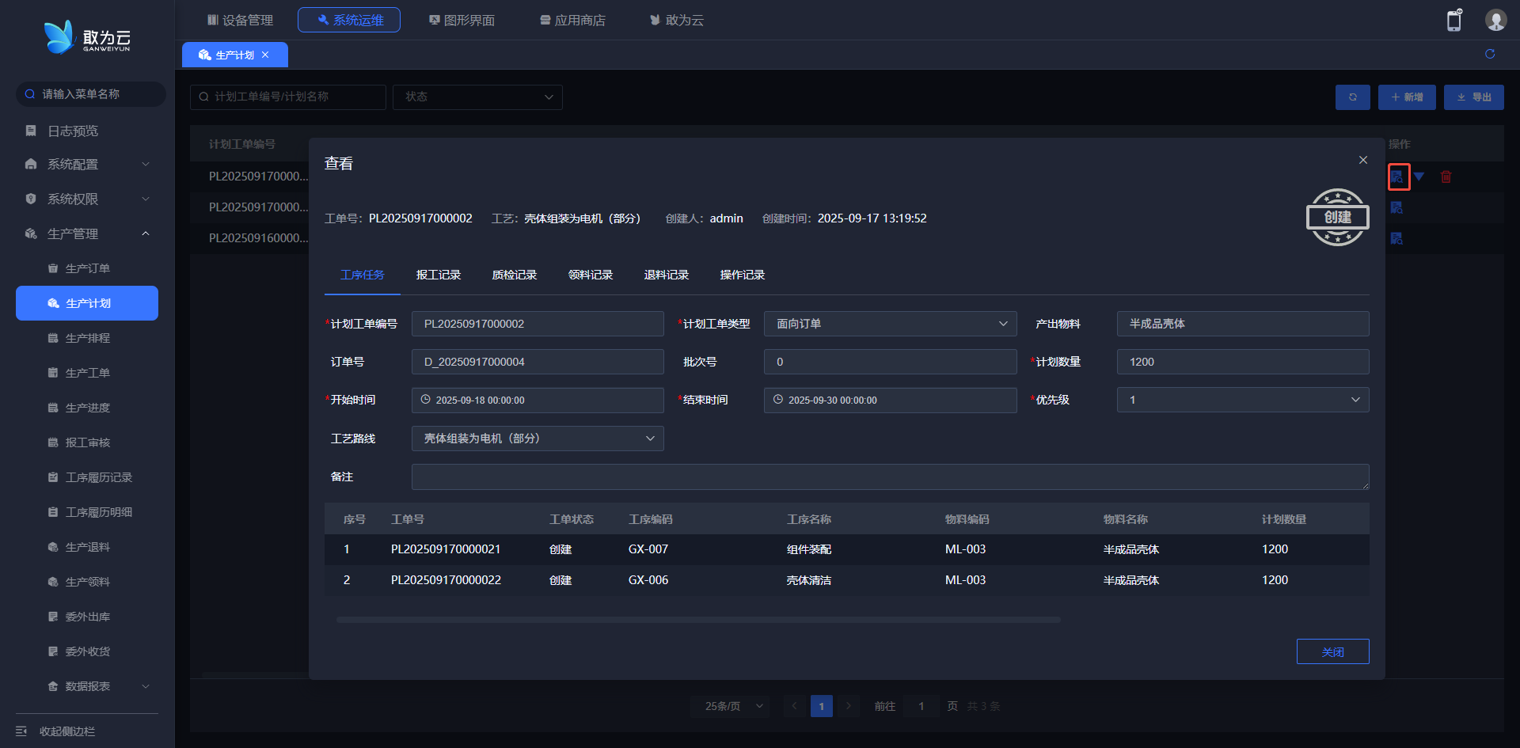Select 生产工单 in sidebar
Image resolution: width=1520 pixels, height=748 pixels.
[87, 373]
